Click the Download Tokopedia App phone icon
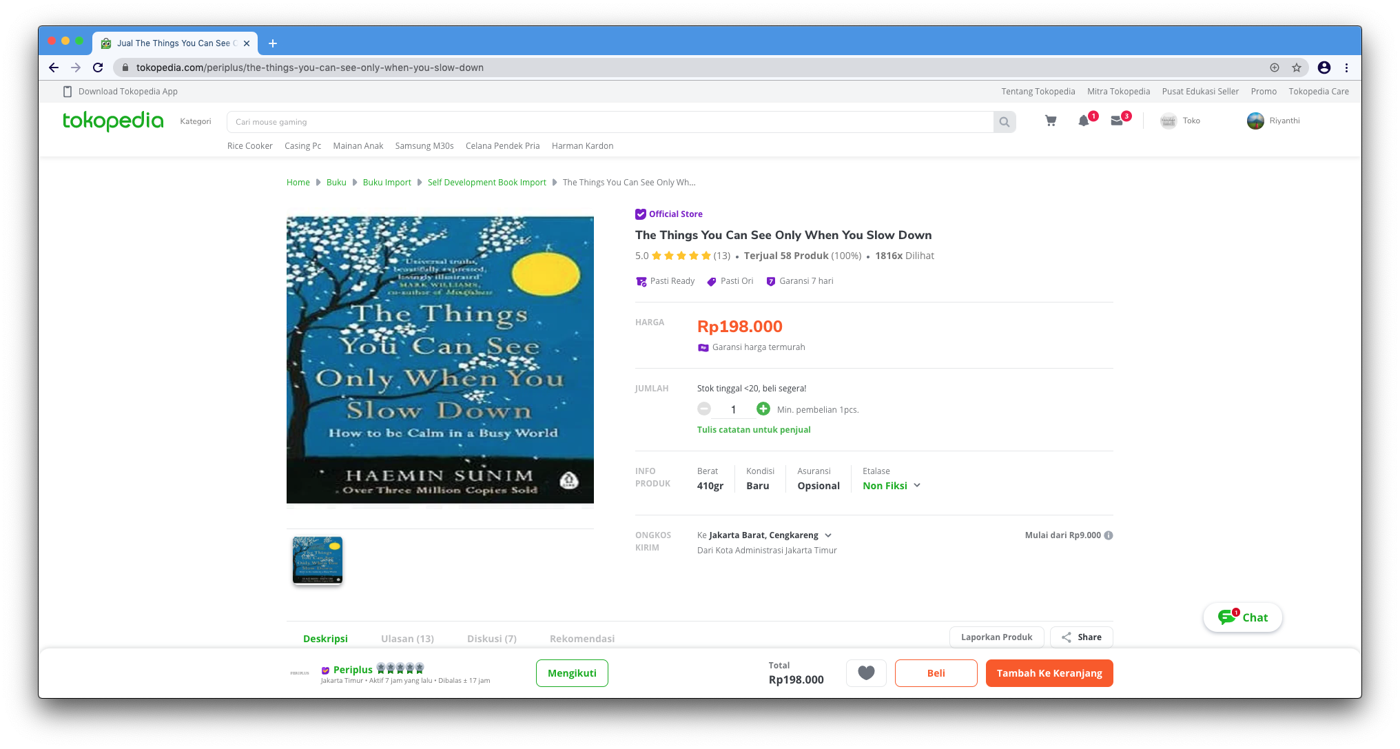Viewport: 1400px width, 749px height. (68, 91)
